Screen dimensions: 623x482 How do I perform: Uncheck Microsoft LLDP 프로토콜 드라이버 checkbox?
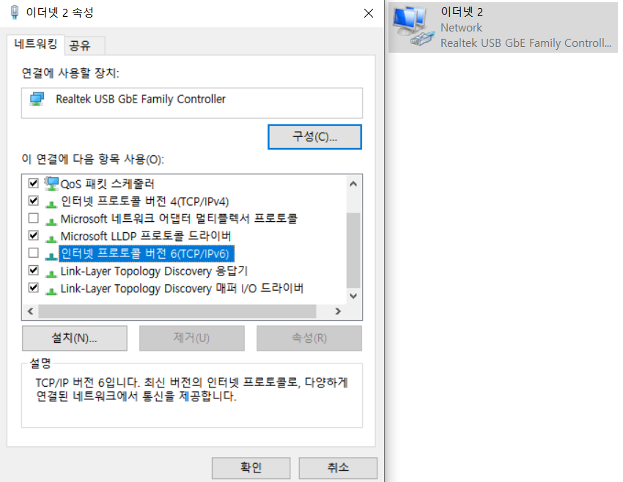click(34, 235)
